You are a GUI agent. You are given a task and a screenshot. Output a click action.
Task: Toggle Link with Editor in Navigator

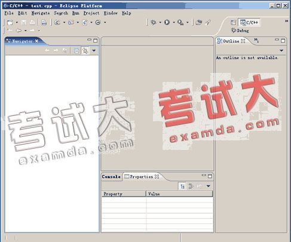(x=85, y=51)
